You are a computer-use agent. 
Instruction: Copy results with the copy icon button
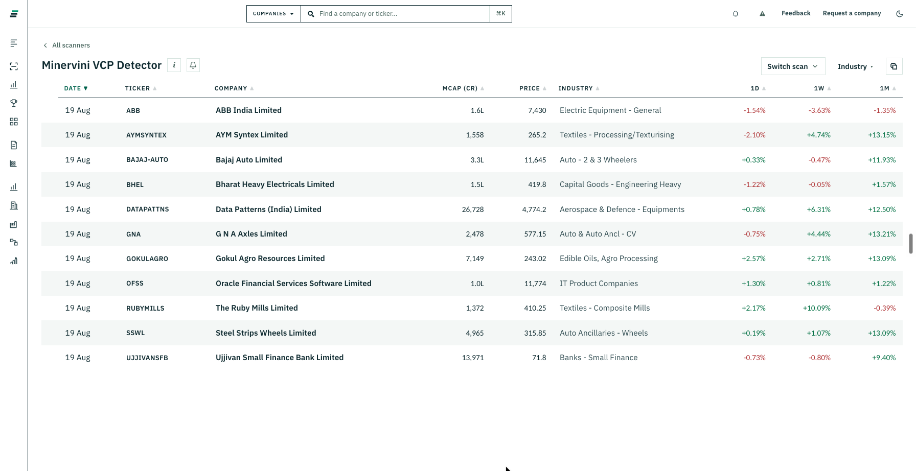point(894,66)
